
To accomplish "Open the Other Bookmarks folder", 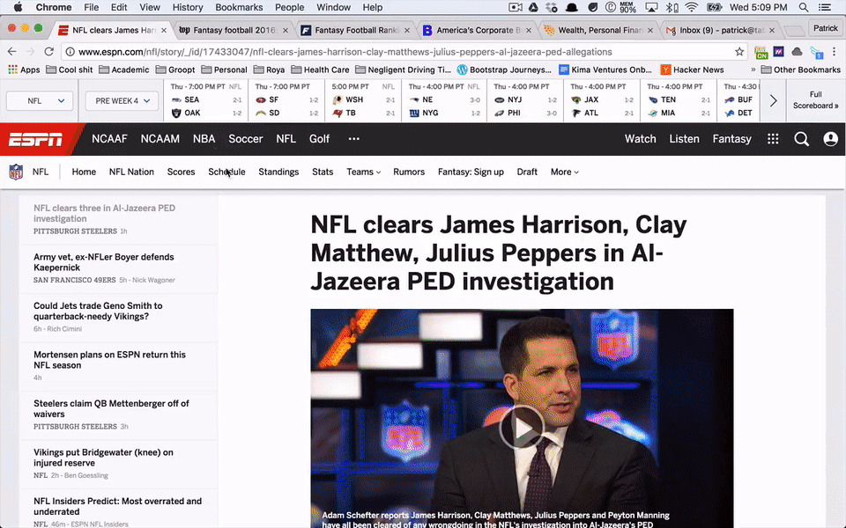I will pyautogui.click(x=801, y=70).
